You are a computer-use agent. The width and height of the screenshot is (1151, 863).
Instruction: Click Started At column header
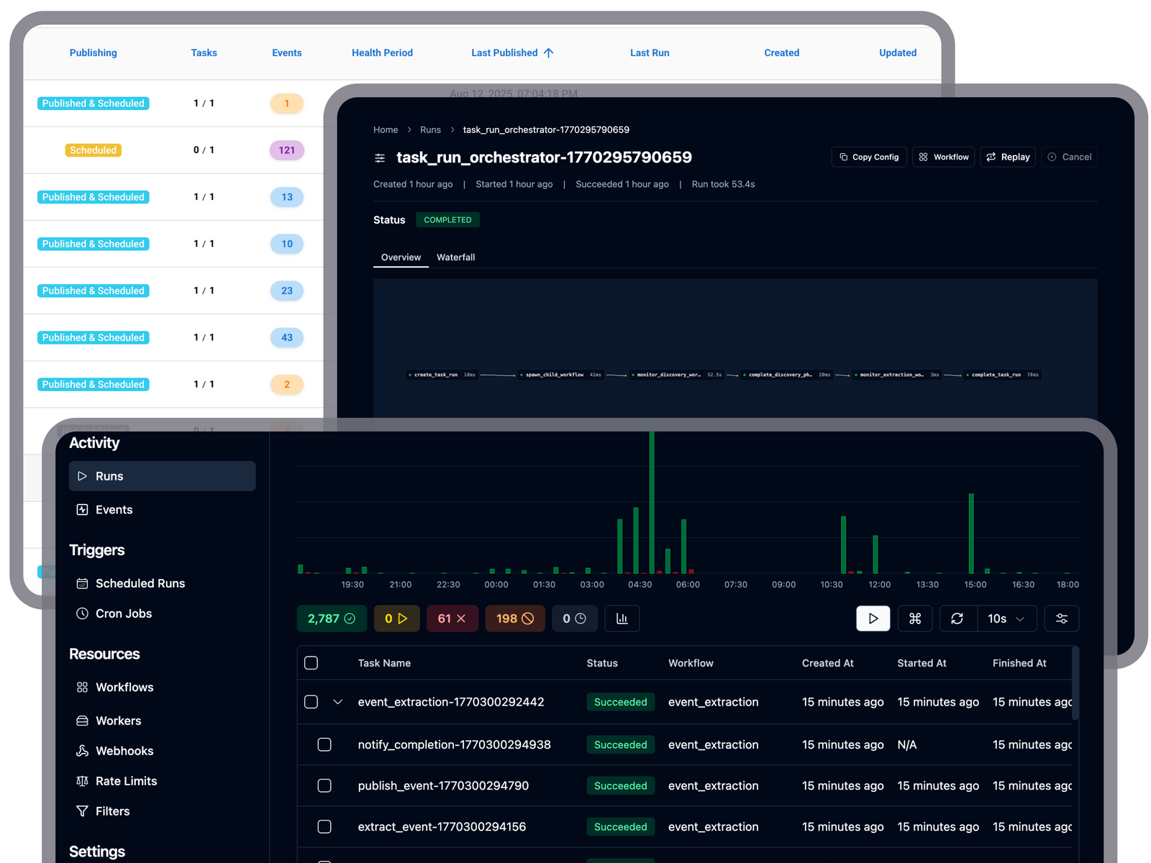(x=922, y=663)
